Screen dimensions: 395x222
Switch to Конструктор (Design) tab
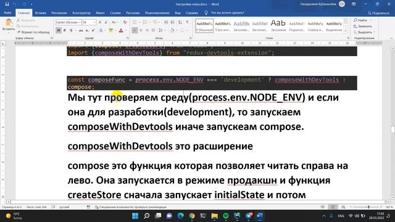pos(81,13)
